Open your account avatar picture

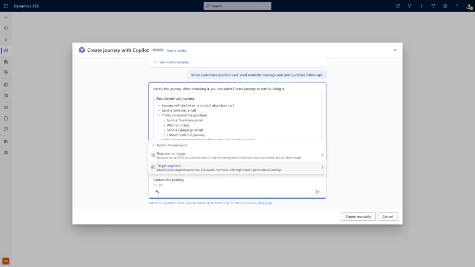click(469, 6)
